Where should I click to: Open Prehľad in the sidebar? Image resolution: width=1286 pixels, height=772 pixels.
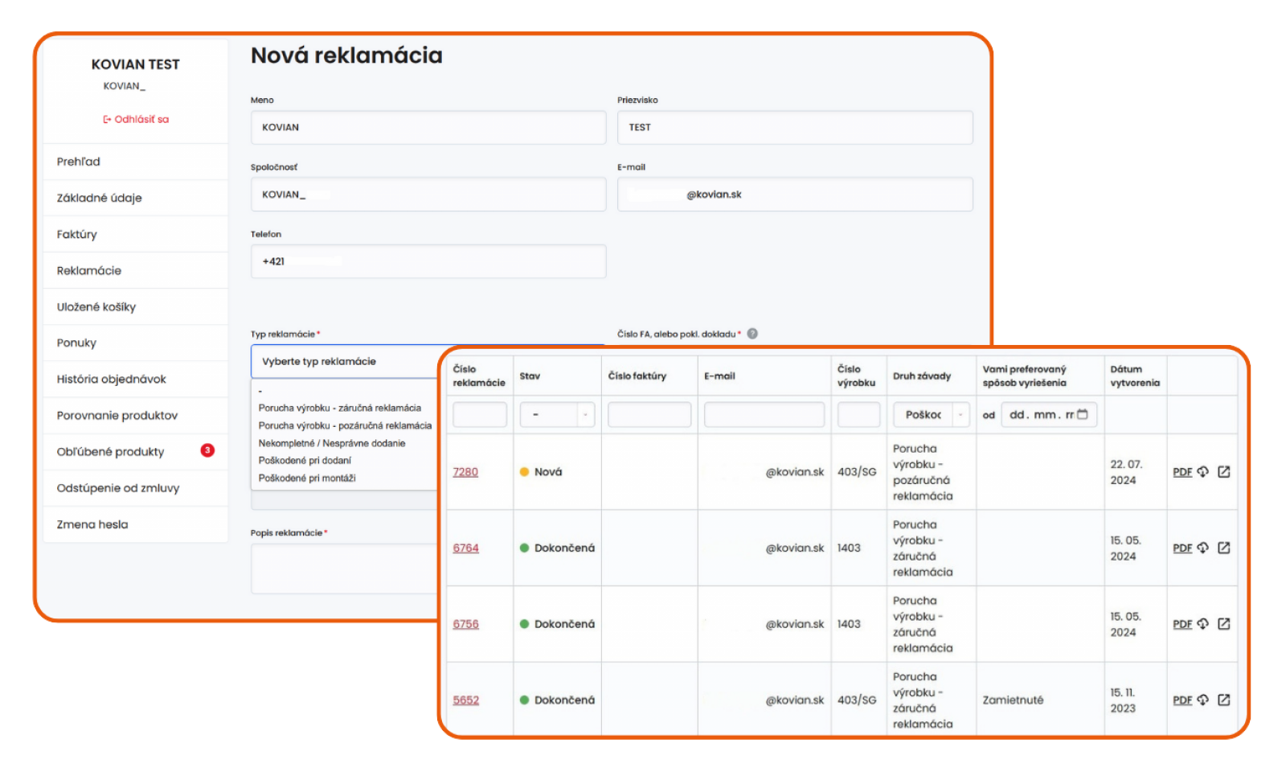coord(79,162)
